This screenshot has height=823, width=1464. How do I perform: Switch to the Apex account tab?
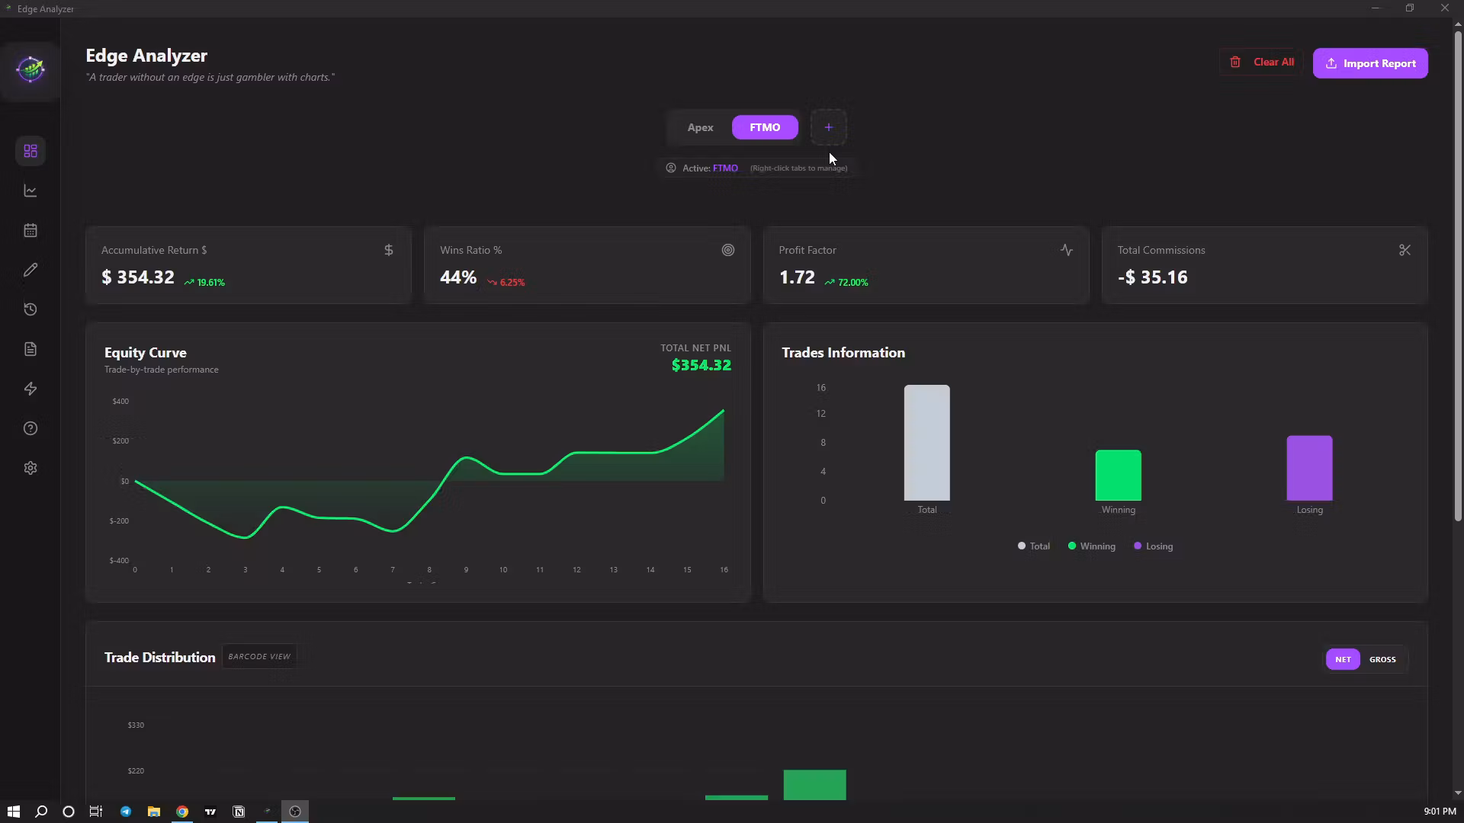(x=700, y=127)
